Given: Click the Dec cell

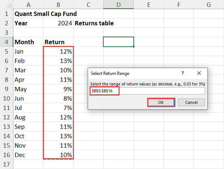Looking at the screenshot, I should 28,155.
